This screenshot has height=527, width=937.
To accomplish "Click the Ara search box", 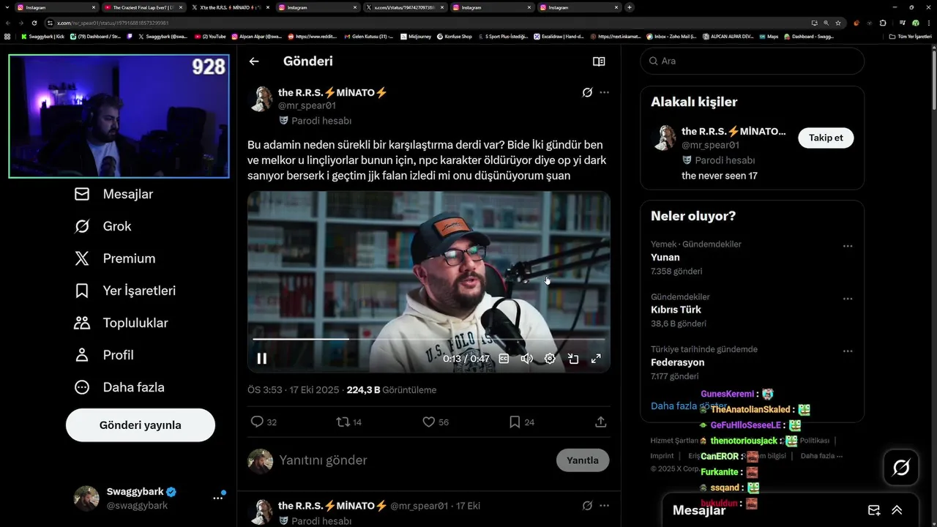I will pyautogui.click(x=753, y=61).
